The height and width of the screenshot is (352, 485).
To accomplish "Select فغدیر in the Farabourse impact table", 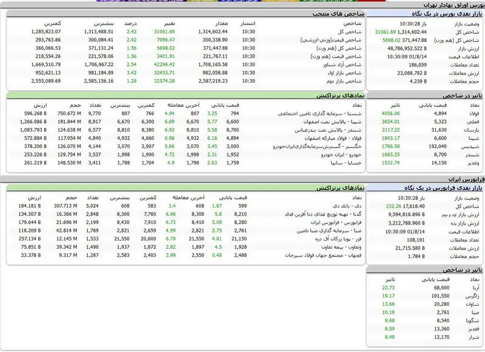I will tap(473, 329).
